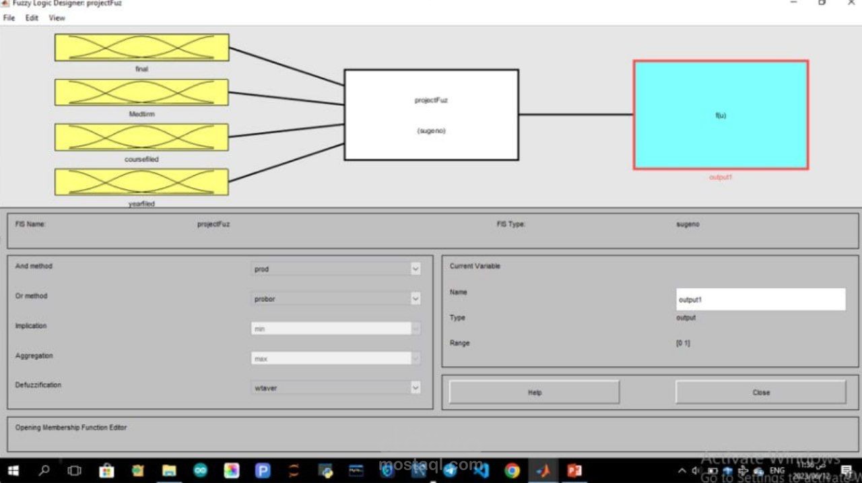The width and height of the screenshot is (862, 483).
Task: Select the cyan output1 f(u) block
Action: click(721, 115)
